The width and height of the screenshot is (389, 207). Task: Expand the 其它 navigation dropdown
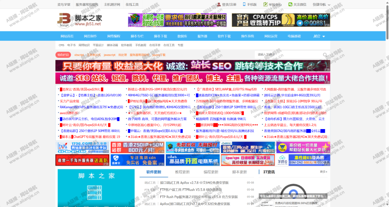[319, 36]
